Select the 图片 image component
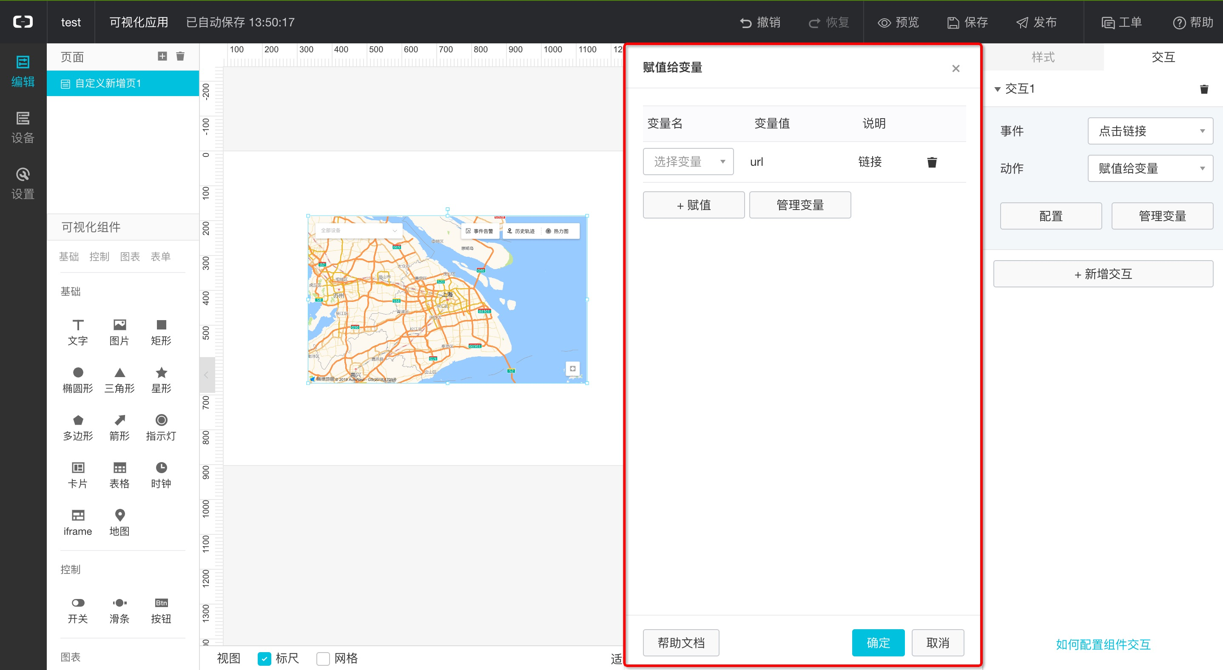 tap(119, 332)
